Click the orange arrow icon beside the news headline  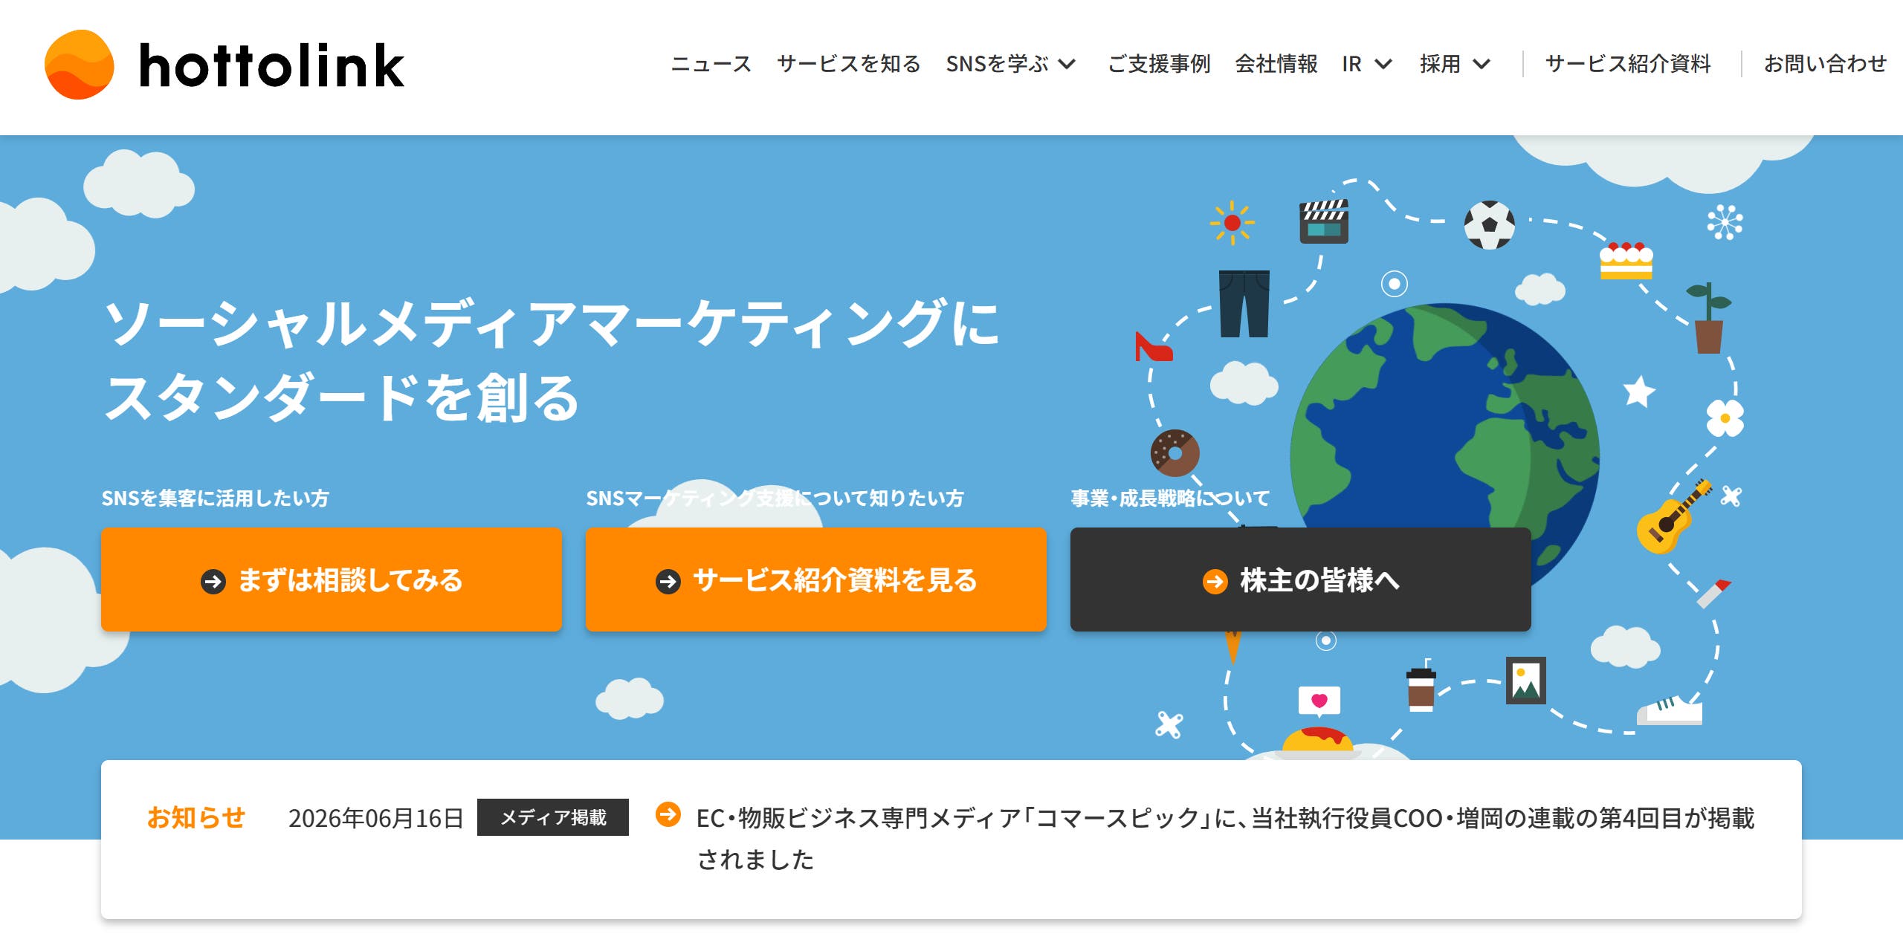pos(668,814)
